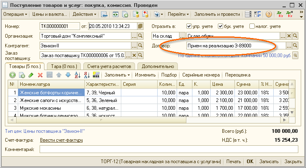306x168 pixels.
Task: Open selection ellipsis next to На склад
Action: click(182, 36)
